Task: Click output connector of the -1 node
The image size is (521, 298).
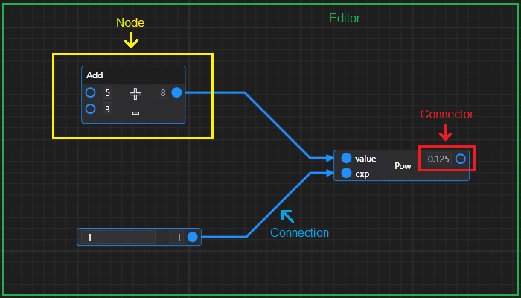Action: (x=192, y=237)
